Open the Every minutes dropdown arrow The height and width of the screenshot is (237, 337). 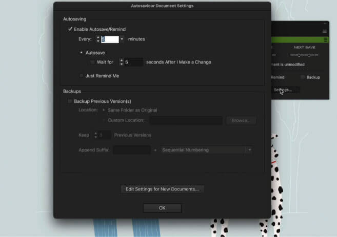(122, 39)
